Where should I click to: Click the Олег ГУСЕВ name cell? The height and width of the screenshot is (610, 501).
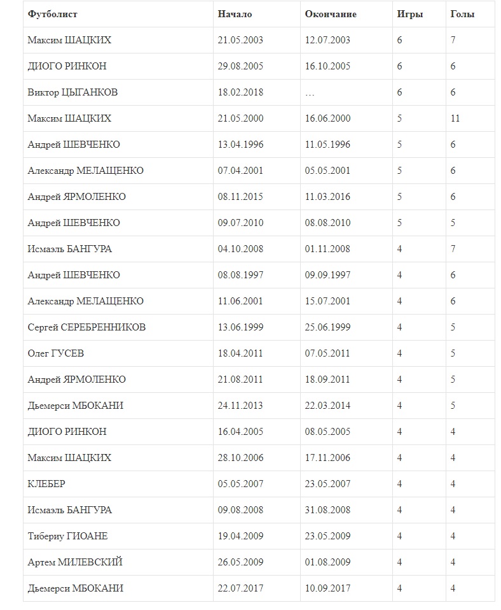click(55, 353)
